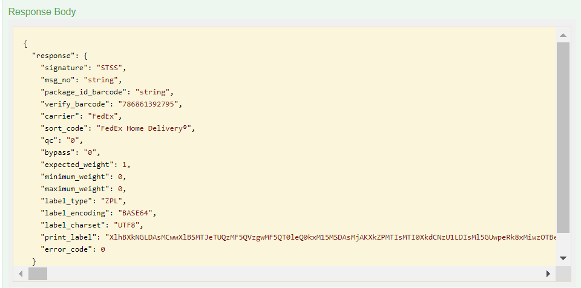The height and width of the screenshot is (288, 581).
Task: Click the "ZPL" label_type value
Action: pyautogui.click(x=111, y=201)
